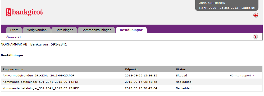This screenshot has width=264, height=96.
Task: Select the Aktiva medgivanden 2013-09-25 PDF row
Action: point(132,76)
